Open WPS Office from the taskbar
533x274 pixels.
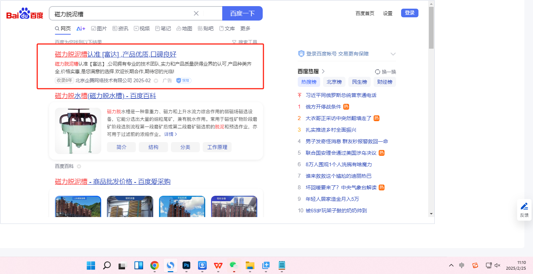pyautogui.click(x=218, y=266)
